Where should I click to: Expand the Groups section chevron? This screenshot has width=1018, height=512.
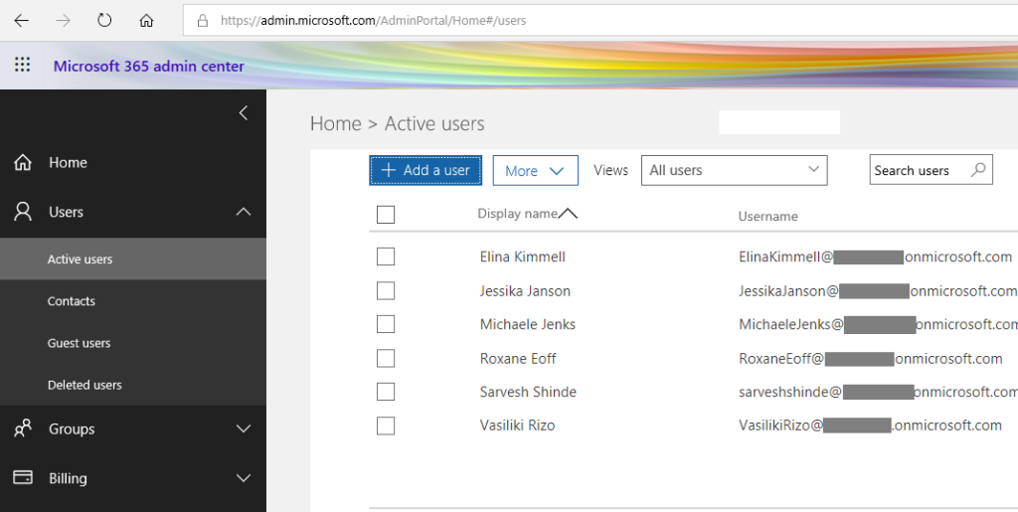[x=244, y=428]
